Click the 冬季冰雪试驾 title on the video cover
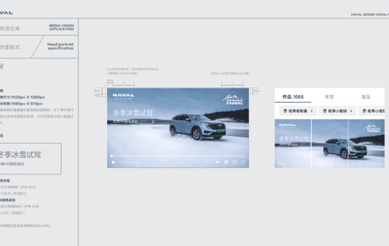This screenshot has height=246, width=389. point(132,113)
